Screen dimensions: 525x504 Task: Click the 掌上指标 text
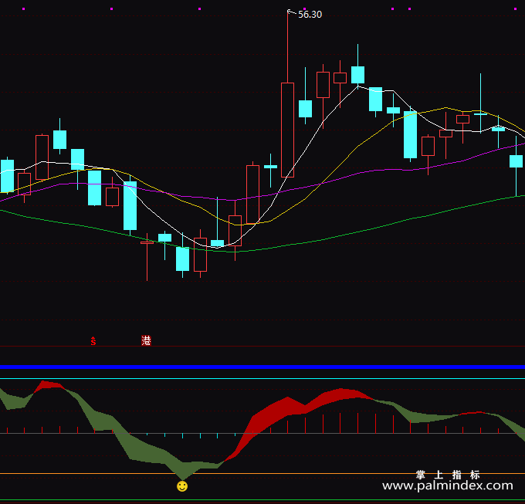tap(448, 475)
